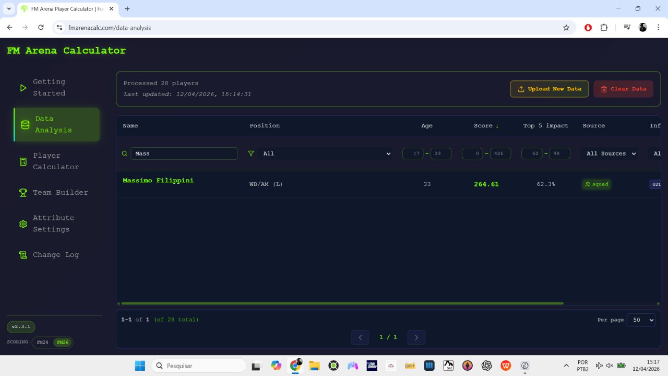Screen dimensions: 668x376
Task: Click the v2.3.1 version badge
Action: (x=21, y=327)
